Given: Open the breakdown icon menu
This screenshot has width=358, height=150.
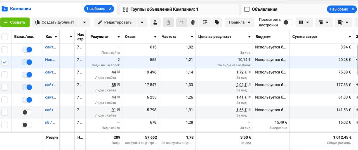Looking at the screenshot, I should (x=324, y=22).
